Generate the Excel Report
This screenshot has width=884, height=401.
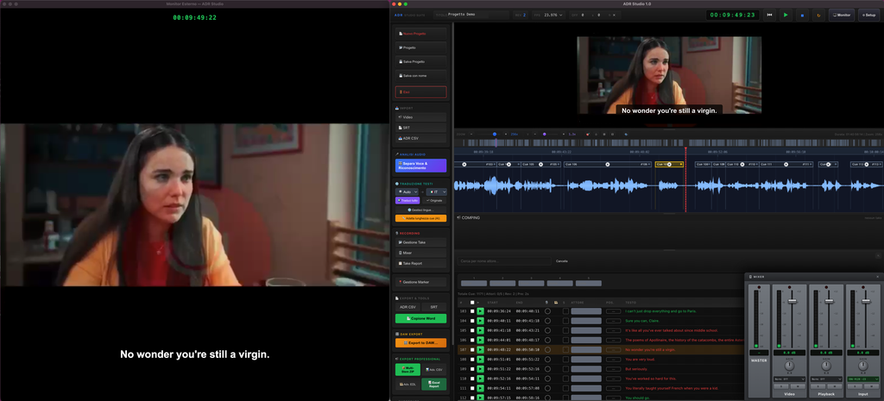[434, 384]
